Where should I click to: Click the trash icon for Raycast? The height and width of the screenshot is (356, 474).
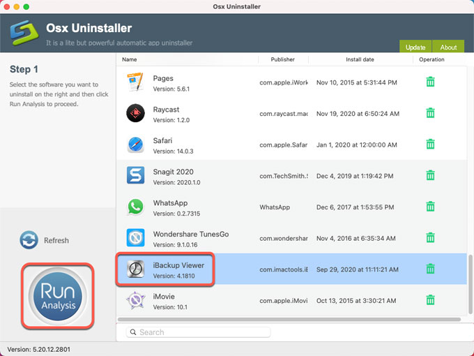click(430, 113)
